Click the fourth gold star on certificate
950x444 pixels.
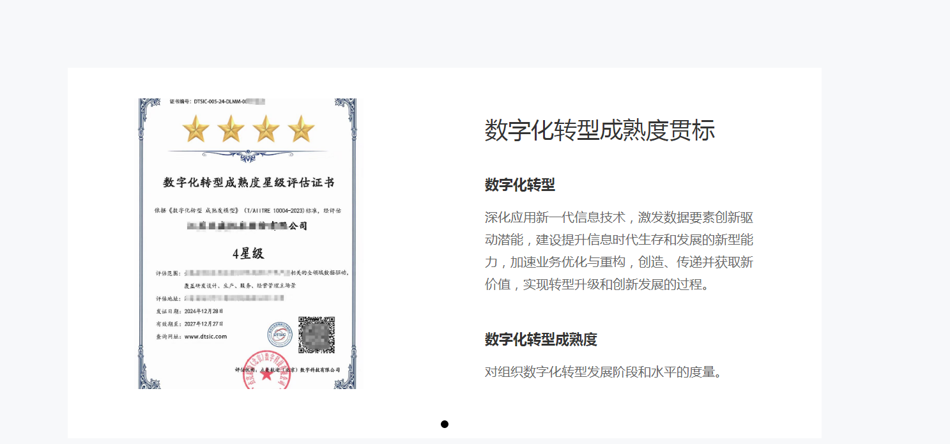tap(301, 129)
